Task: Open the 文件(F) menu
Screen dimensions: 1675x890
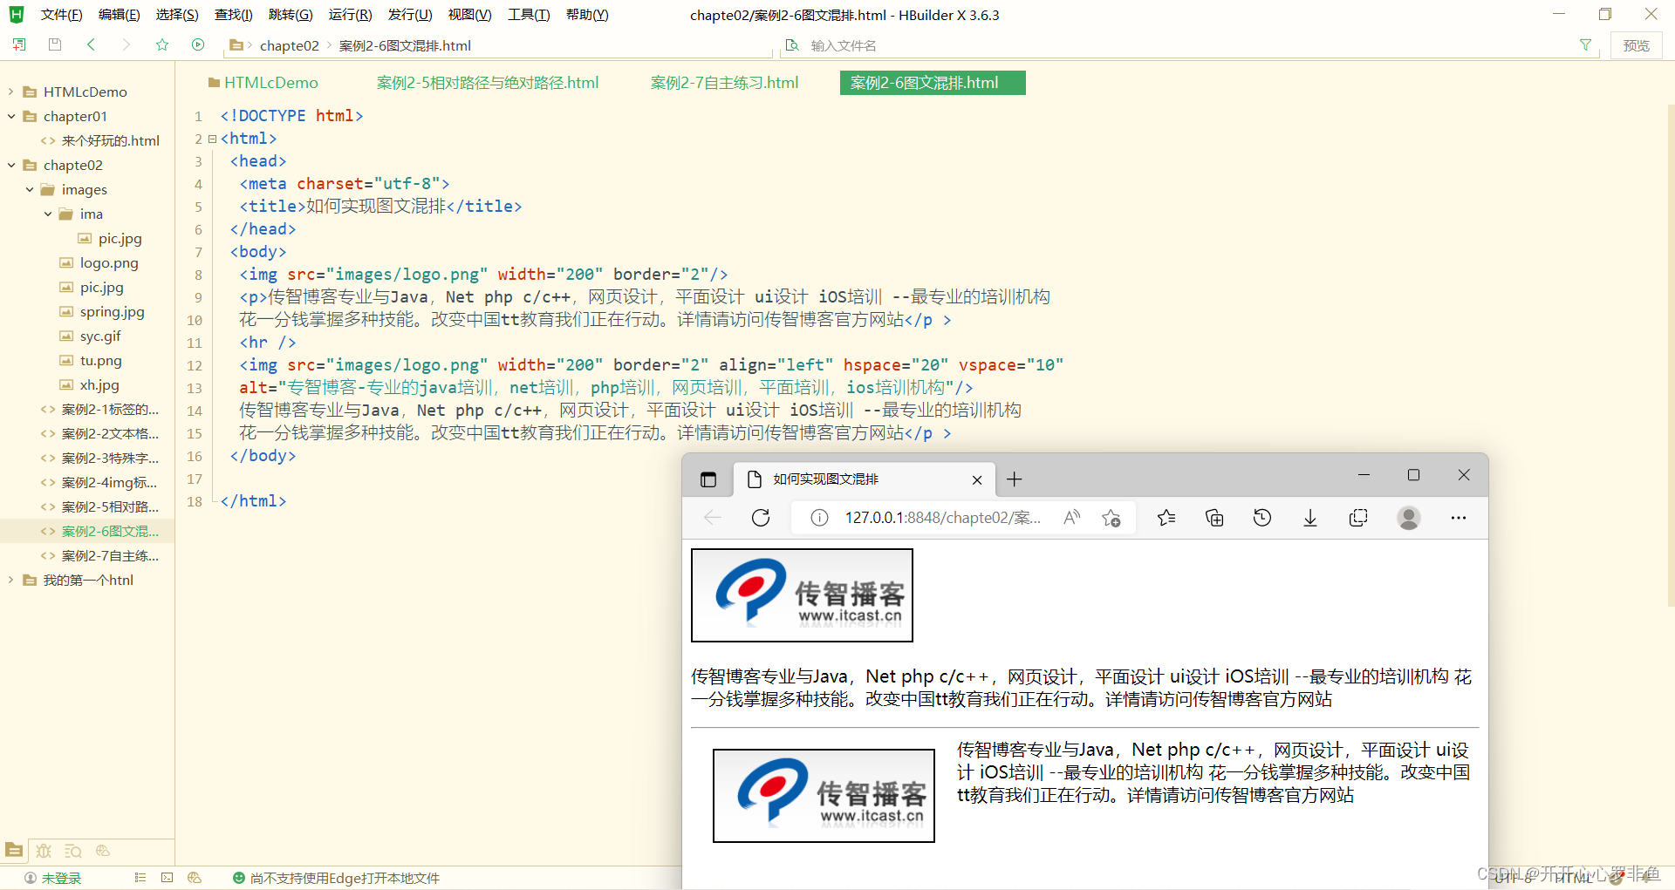Action: (61, 15)
